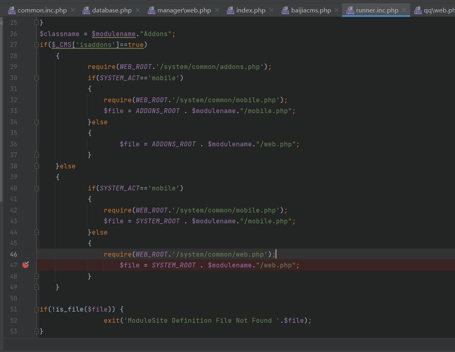Click the PHP file icon on database.php tab

pyautogui.click(x=86, y=11)
